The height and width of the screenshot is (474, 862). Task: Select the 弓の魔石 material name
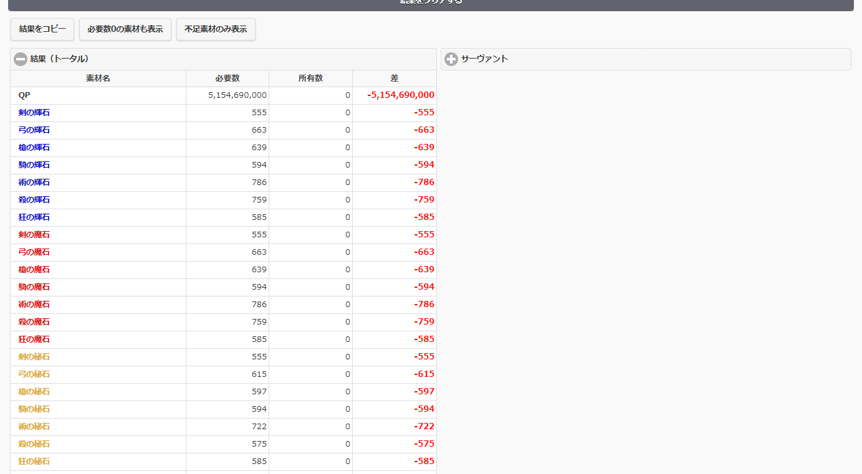[x=34, y=252]
